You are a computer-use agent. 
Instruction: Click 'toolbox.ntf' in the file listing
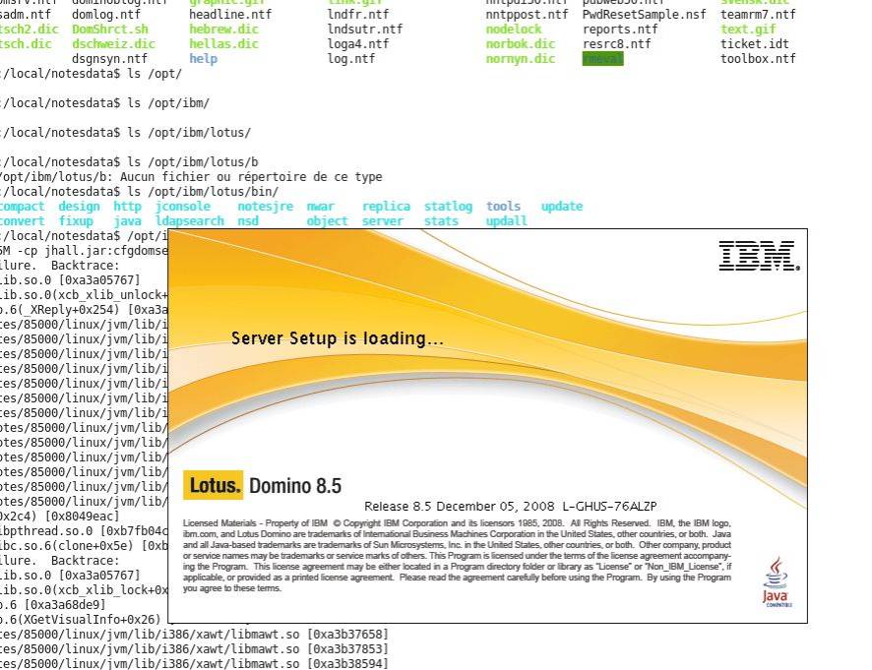[x=758, y=59]
